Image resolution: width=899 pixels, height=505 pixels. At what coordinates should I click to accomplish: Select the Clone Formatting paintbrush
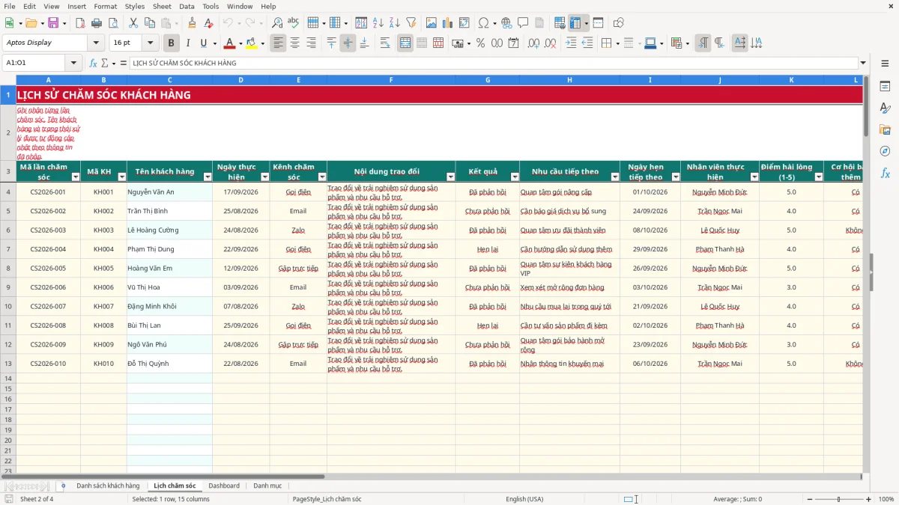point(192,23)
